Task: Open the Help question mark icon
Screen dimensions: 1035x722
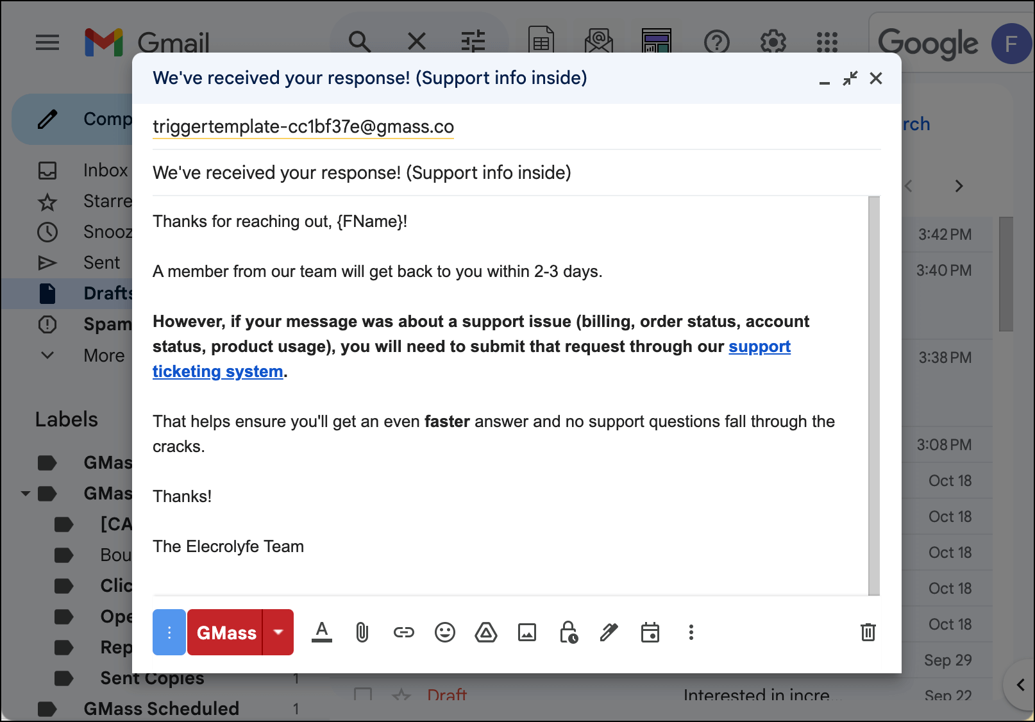Action: [x=717, y=43]
